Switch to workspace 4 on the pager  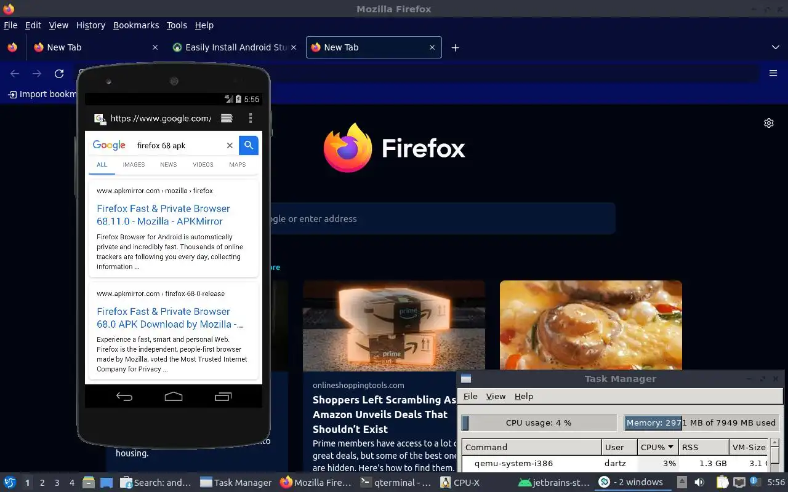click(72, 483)
